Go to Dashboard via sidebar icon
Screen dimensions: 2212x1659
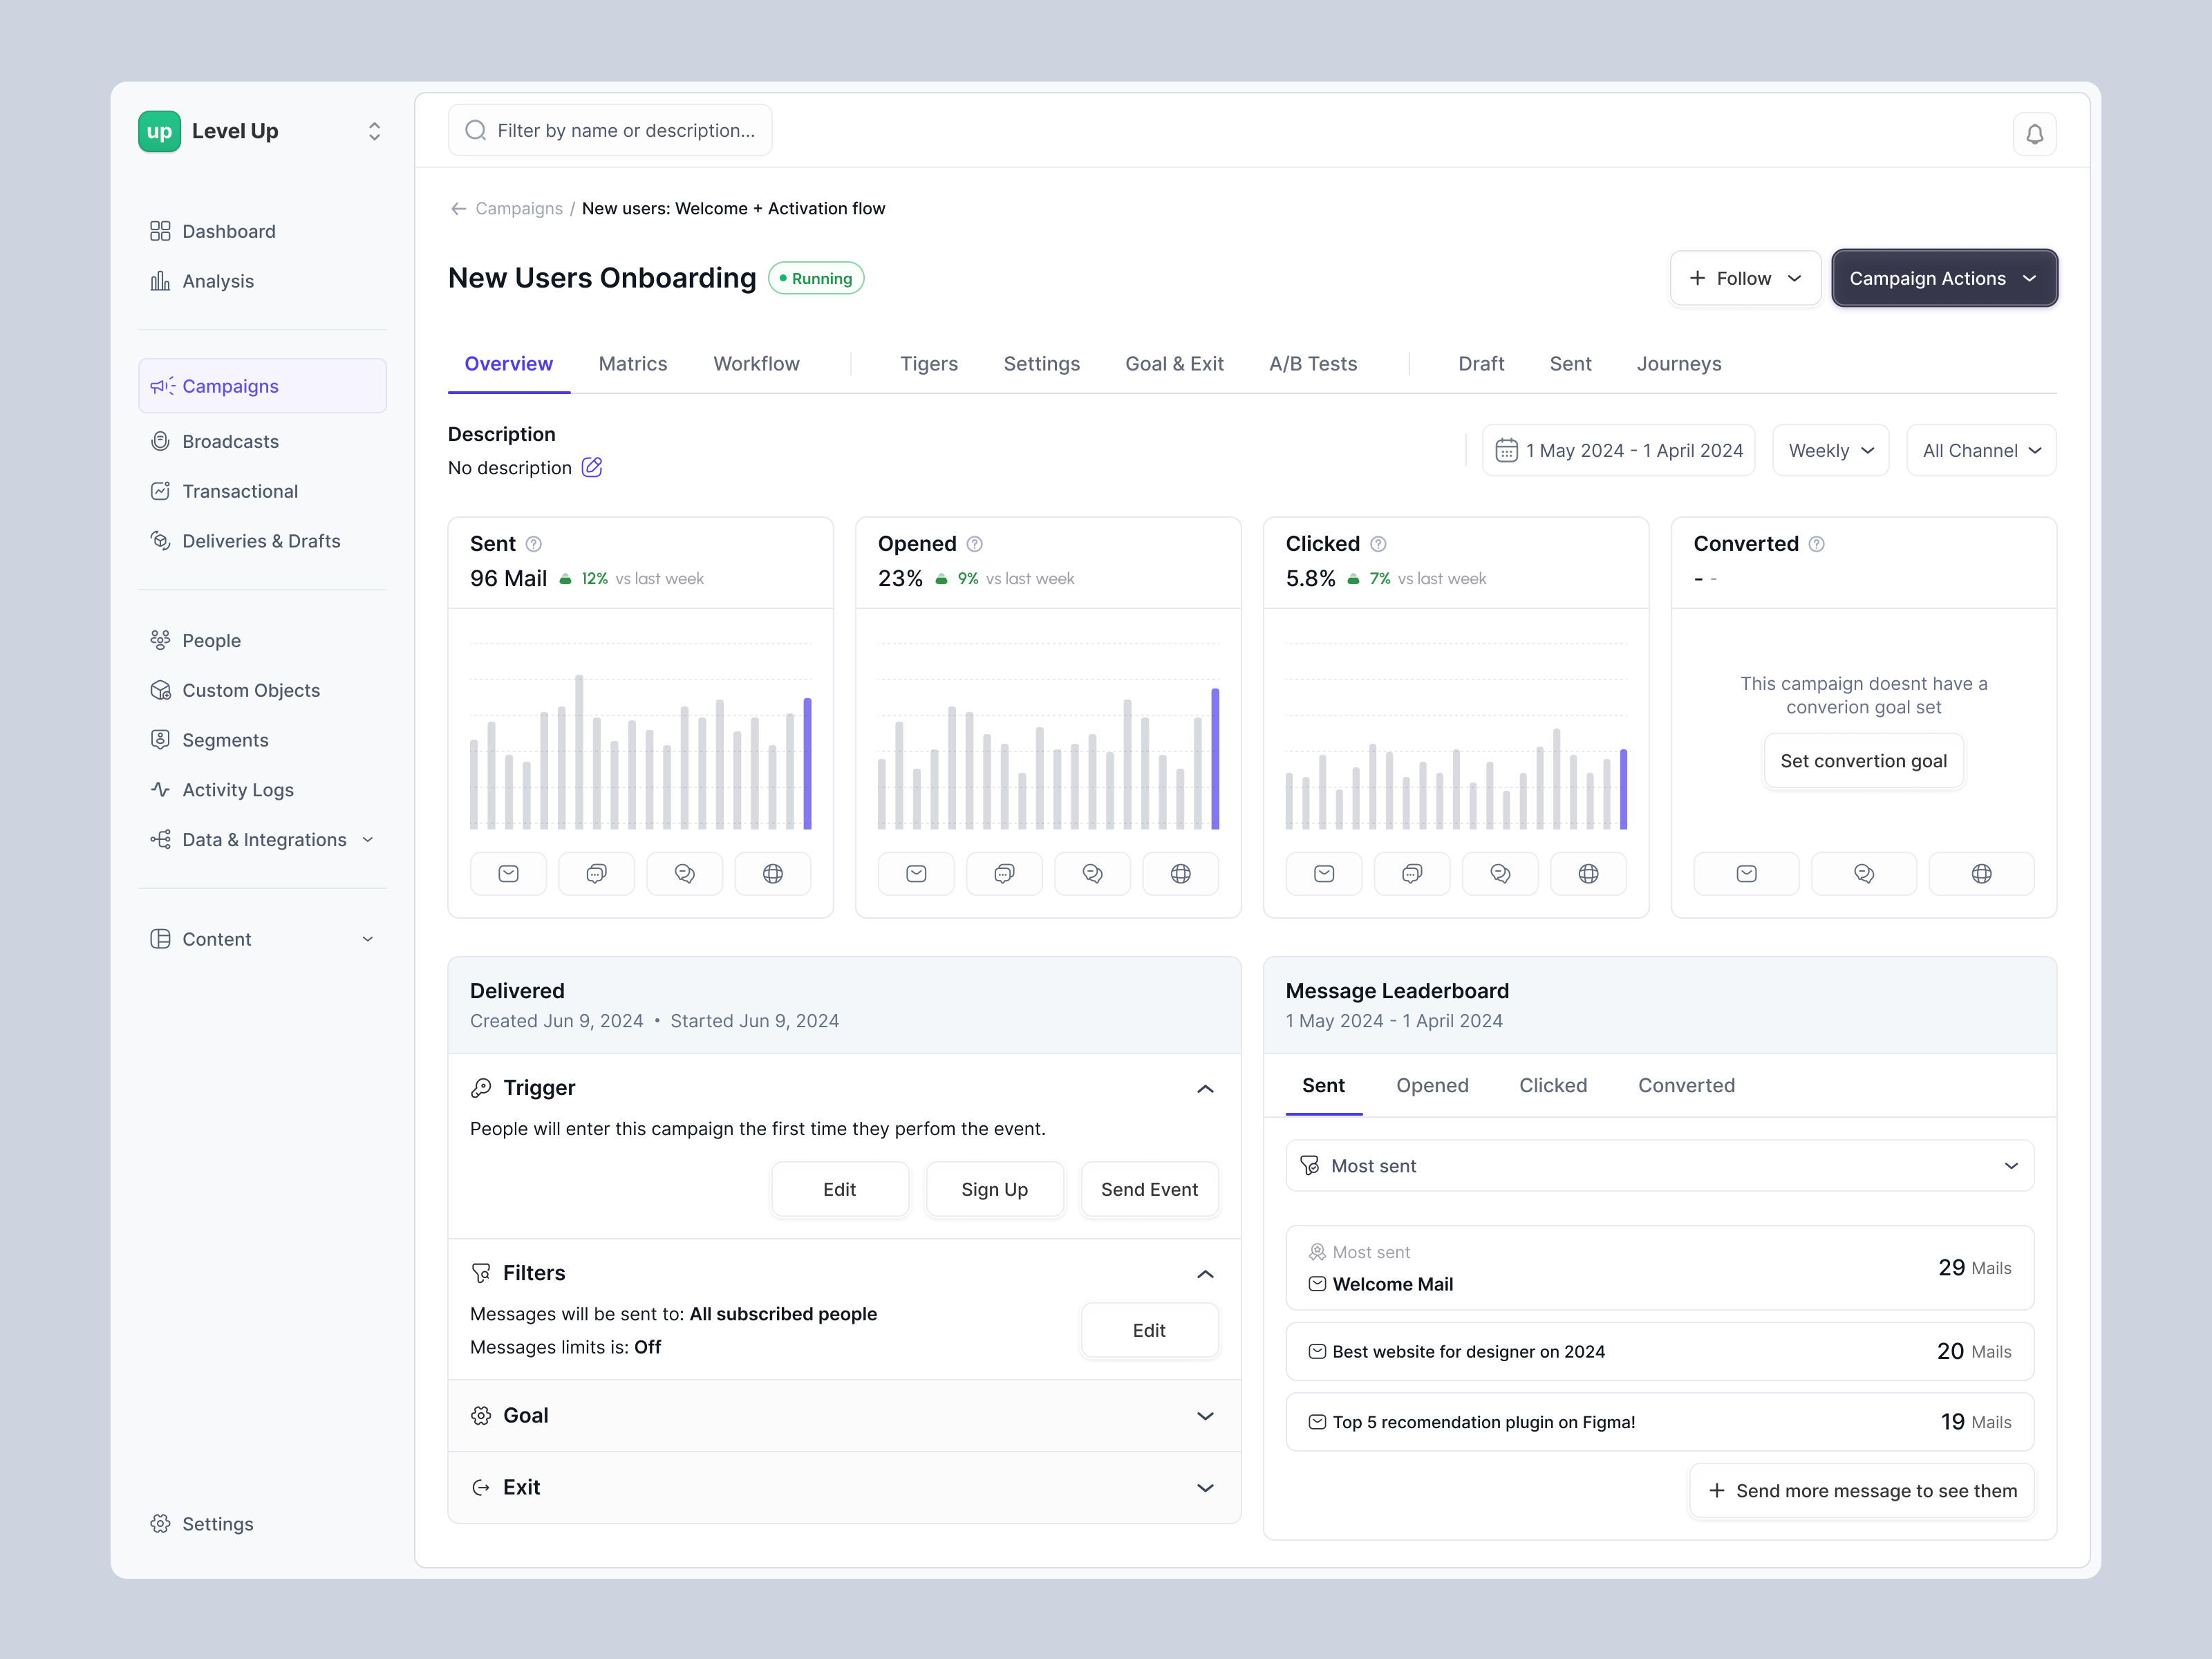[x=228, y=231]
